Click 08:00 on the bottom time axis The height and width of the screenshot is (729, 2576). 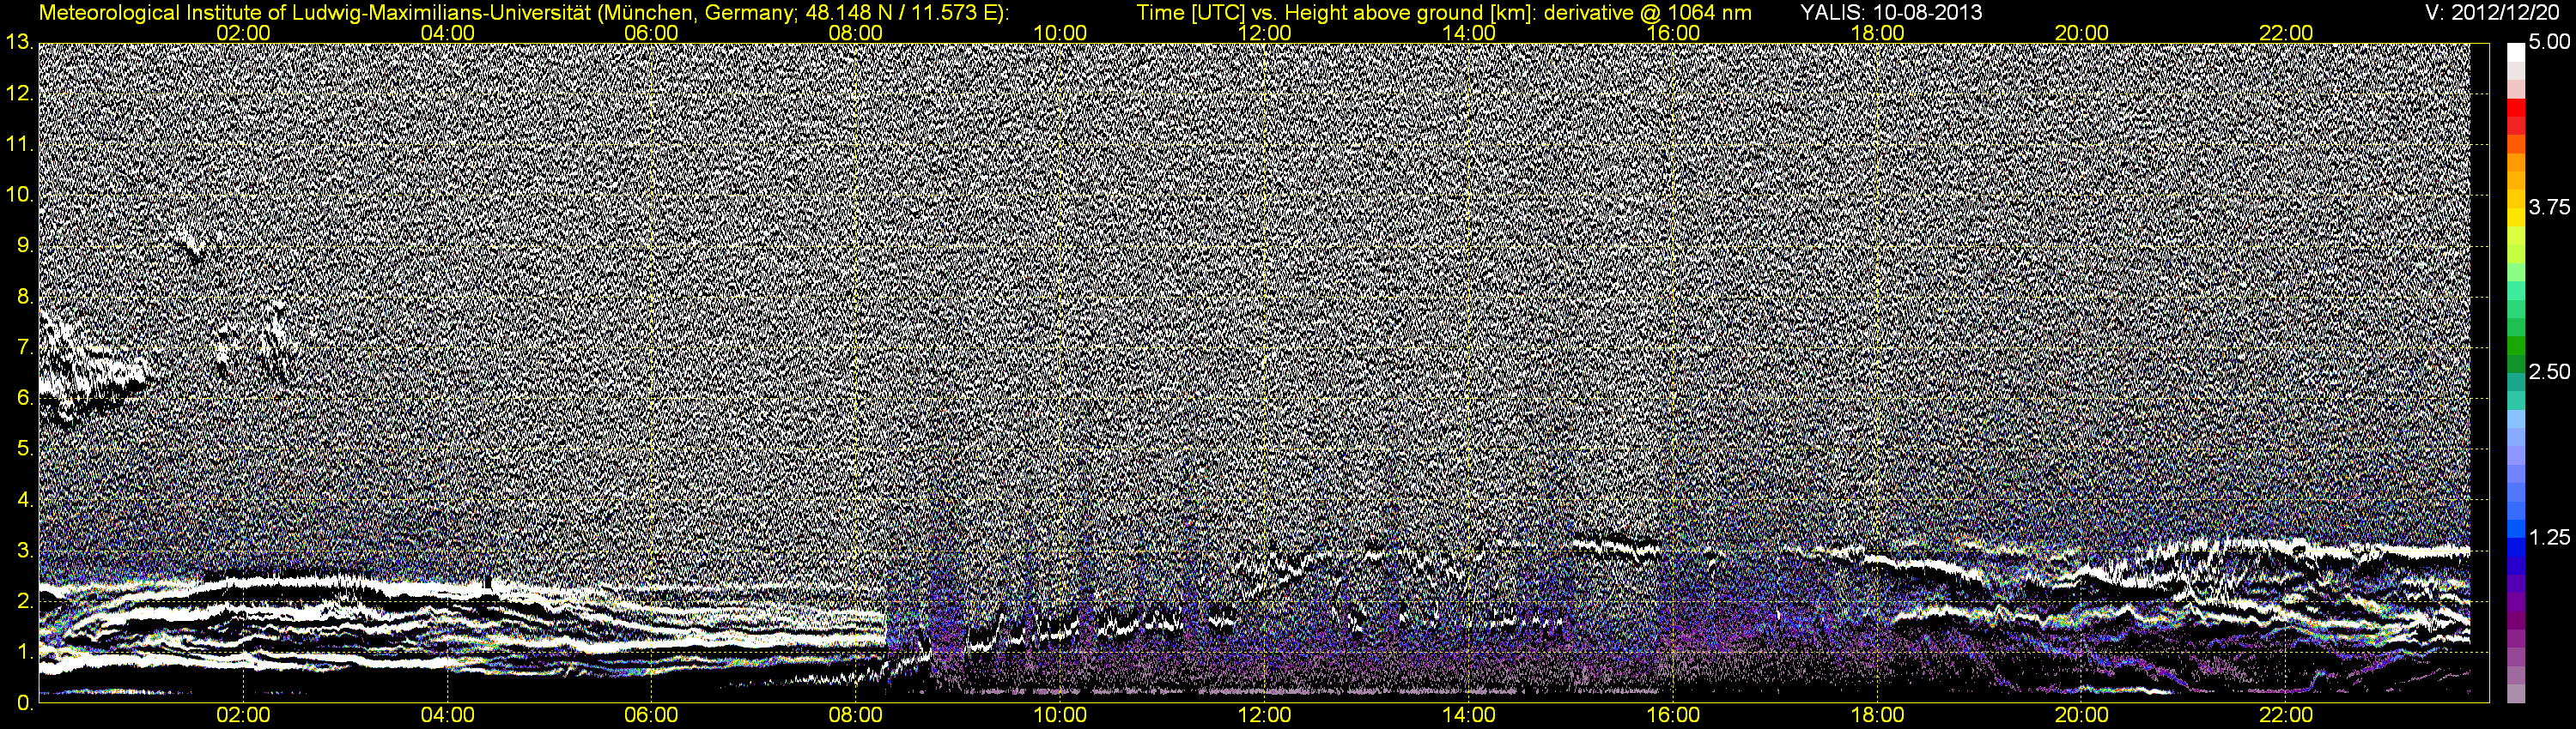tap(856, 715)
